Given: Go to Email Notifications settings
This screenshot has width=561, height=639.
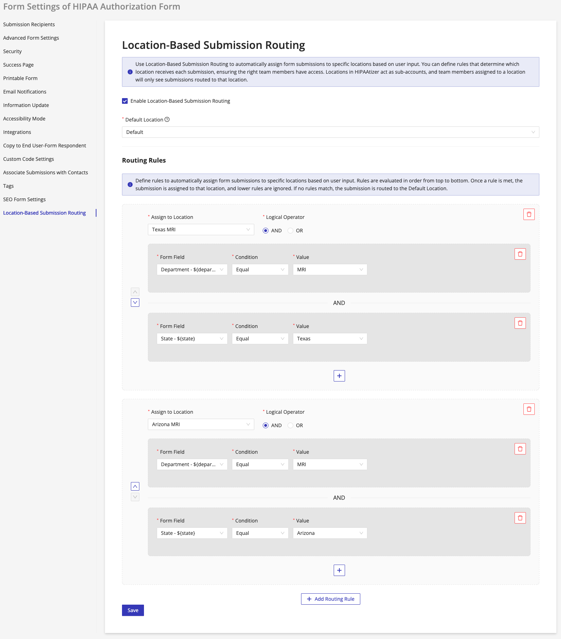Looking at the screenshot, I should 25,92.
